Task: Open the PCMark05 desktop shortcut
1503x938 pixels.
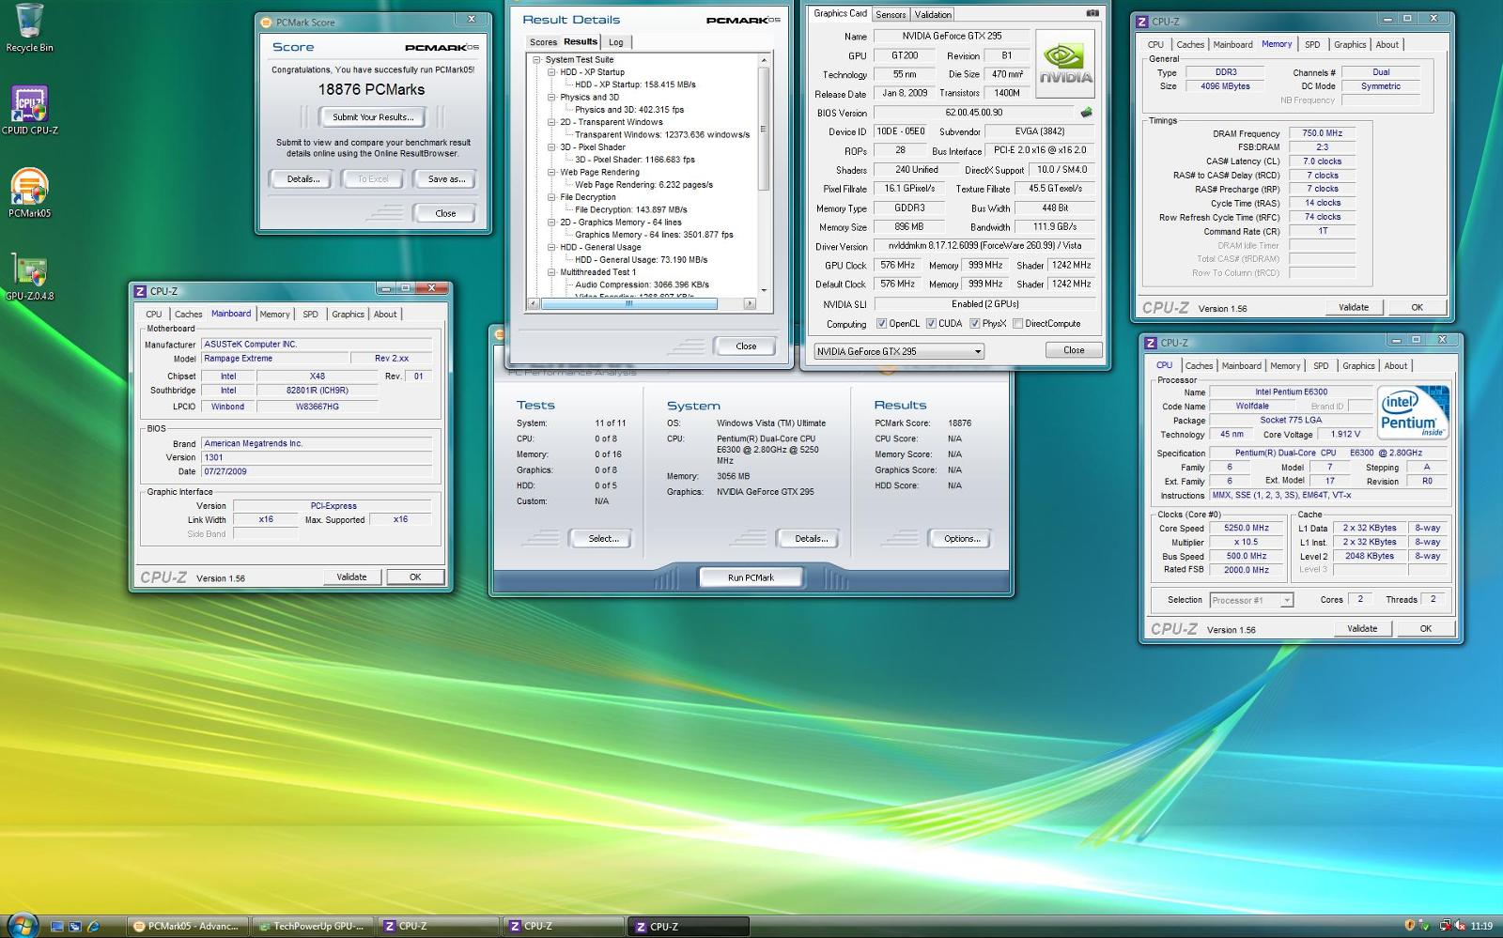Action: pyautogui.click(x=29, y=192)
